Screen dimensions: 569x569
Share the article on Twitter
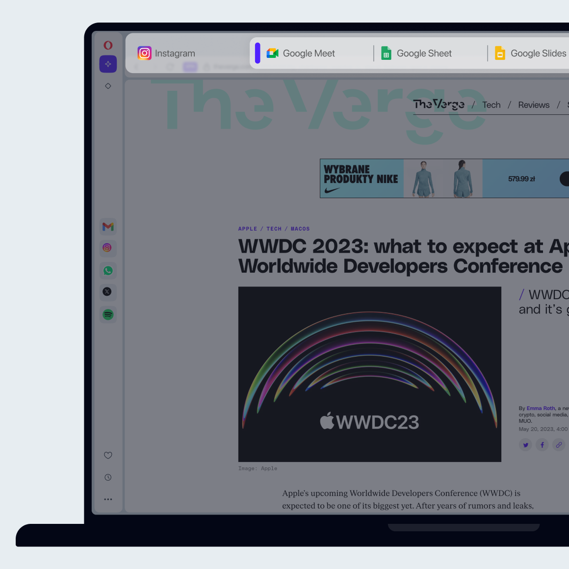[x=525, y=445]
